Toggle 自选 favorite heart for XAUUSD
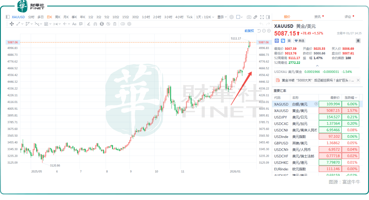 pyautogui.click(x=299, y=41)
